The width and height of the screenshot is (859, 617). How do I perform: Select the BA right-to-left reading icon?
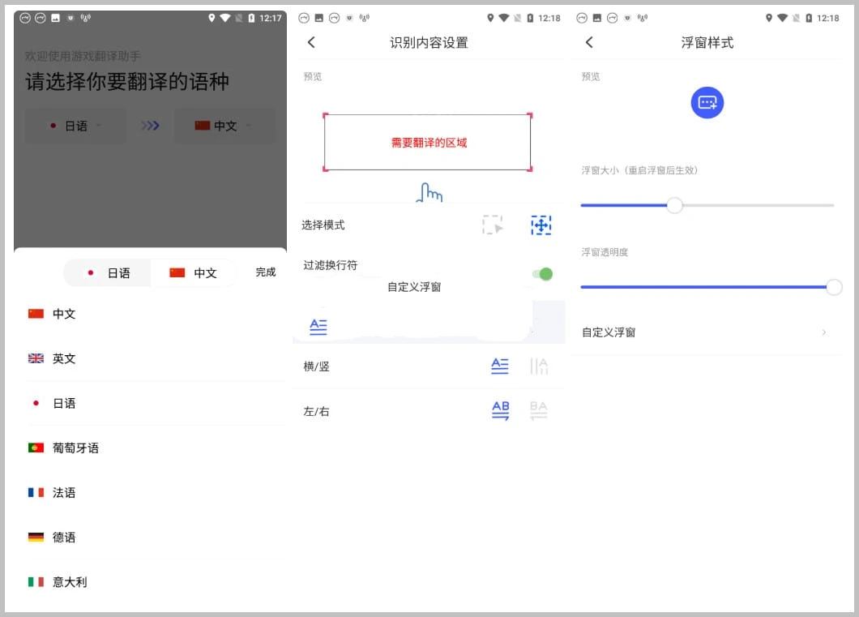pos(539,410)
